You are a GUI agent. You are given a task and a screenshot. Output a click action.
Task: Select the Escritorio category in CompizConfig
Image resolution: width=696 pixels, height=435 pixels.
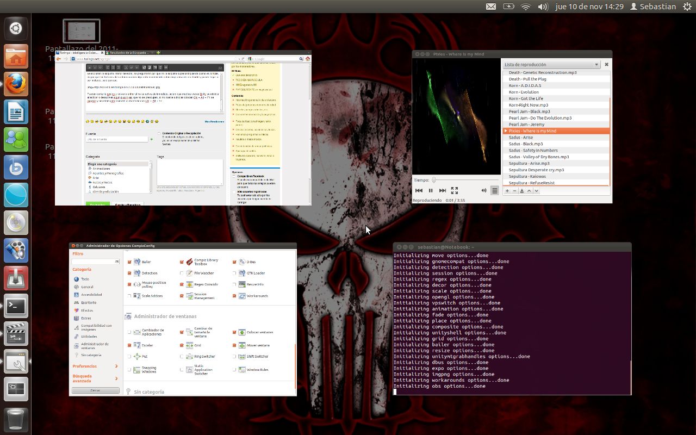(x=85, y=302)
